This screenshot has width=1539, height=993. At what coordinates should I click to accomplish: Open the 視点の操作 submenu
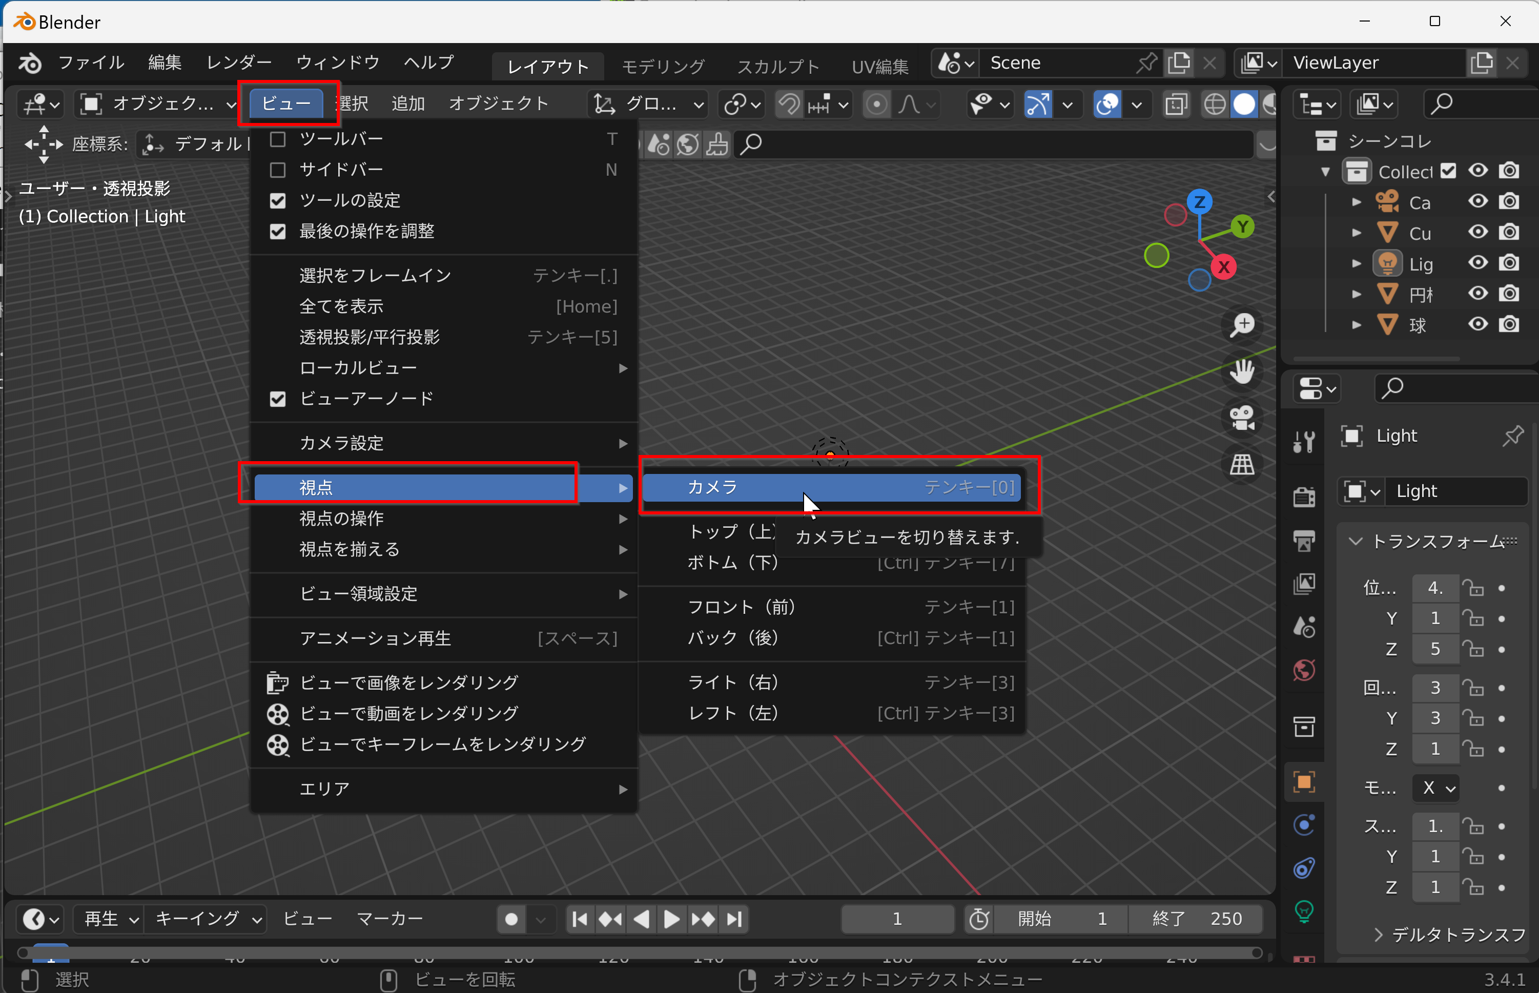point(444,519)
